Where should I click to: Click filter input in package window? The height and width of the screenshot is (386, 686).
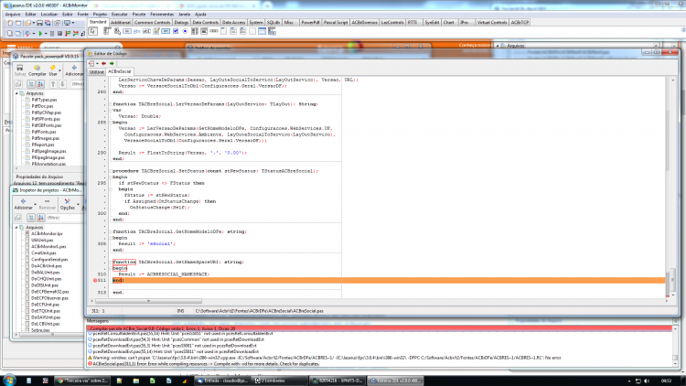tap(77, 84)
